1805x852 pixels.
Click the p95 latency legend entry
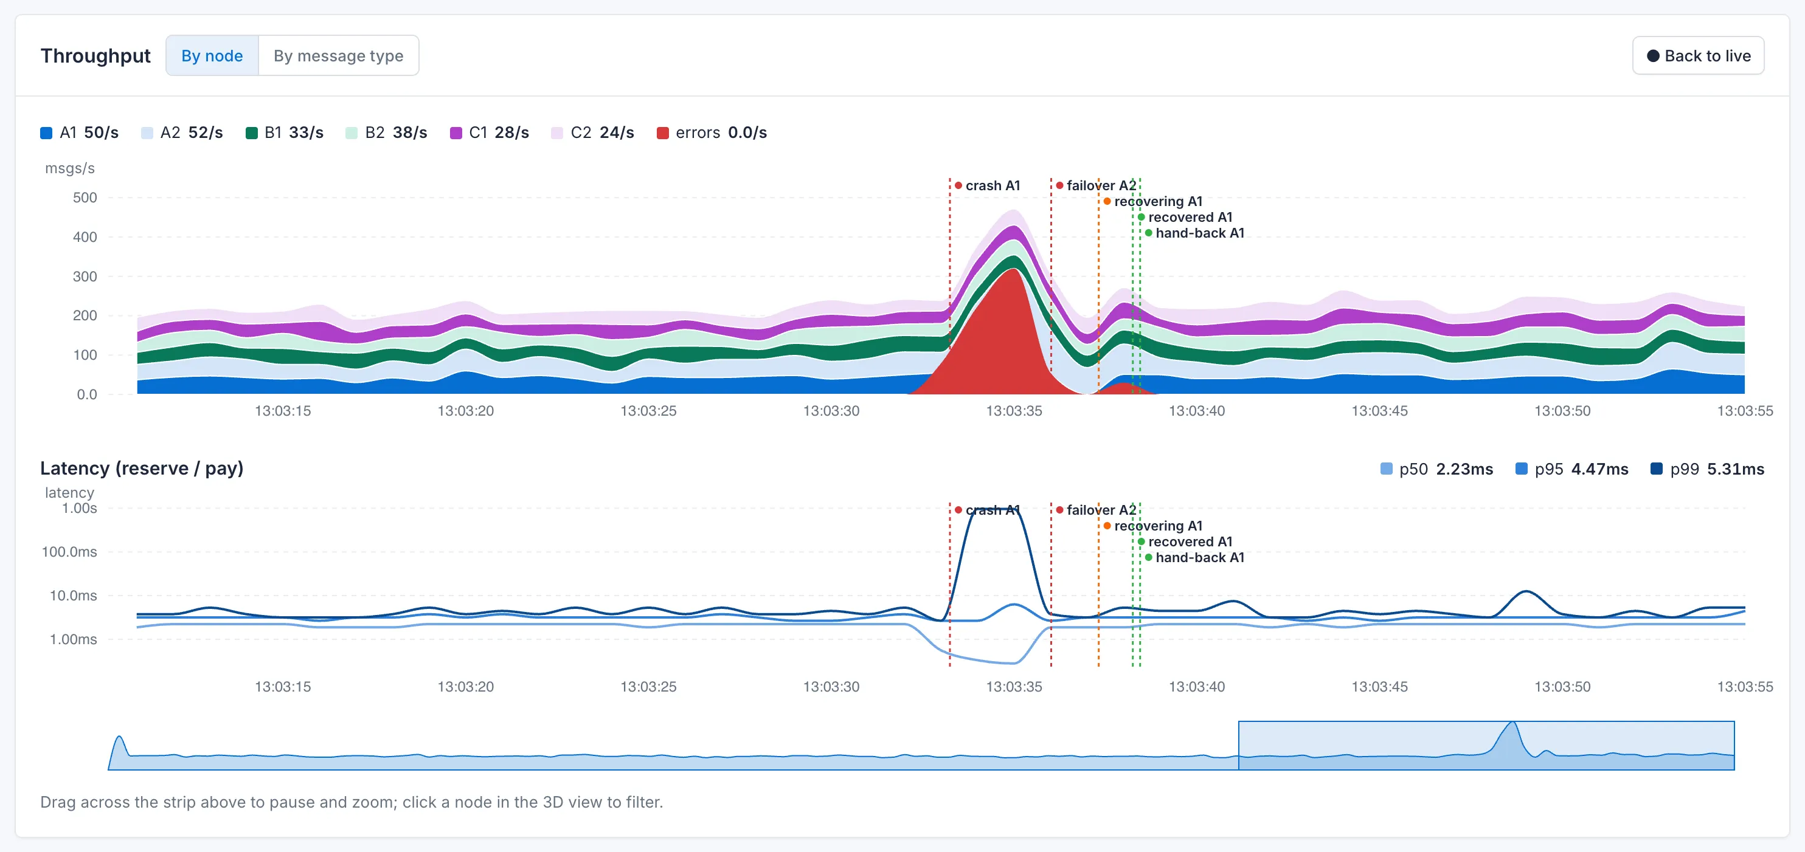1571,469
